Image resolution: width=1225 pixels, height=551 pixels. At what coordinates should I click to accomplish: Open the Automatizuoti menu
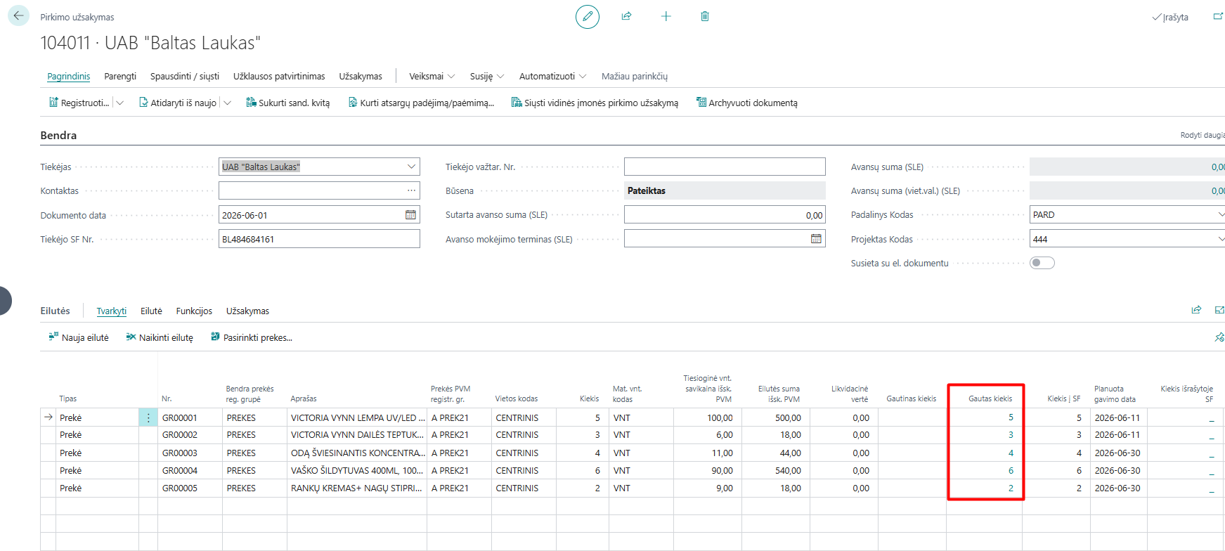click(552, 76)
